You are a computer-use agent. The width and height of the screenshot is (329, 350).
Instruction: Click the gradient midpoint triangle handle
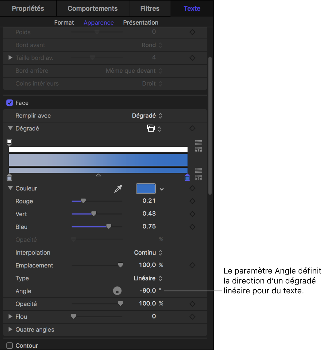98,175
